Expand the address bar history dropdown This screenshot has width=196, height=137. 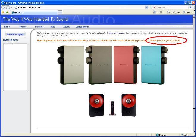point(147,7)
